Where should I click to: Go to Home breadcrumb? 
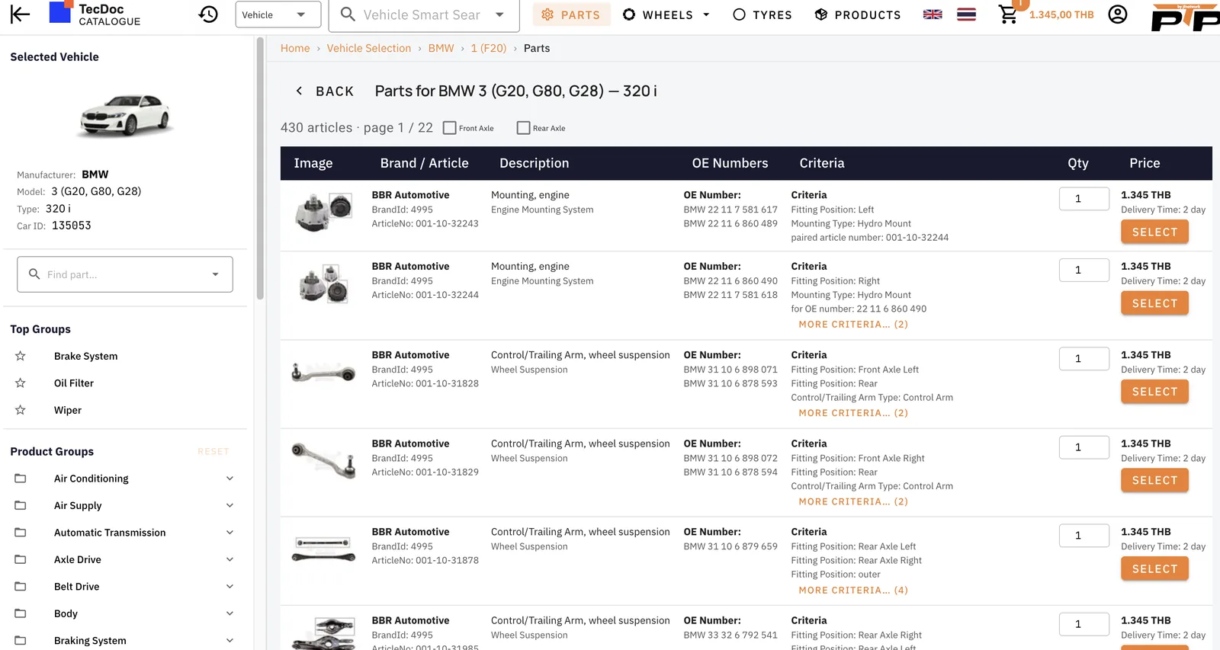click(x=295, y=48)
